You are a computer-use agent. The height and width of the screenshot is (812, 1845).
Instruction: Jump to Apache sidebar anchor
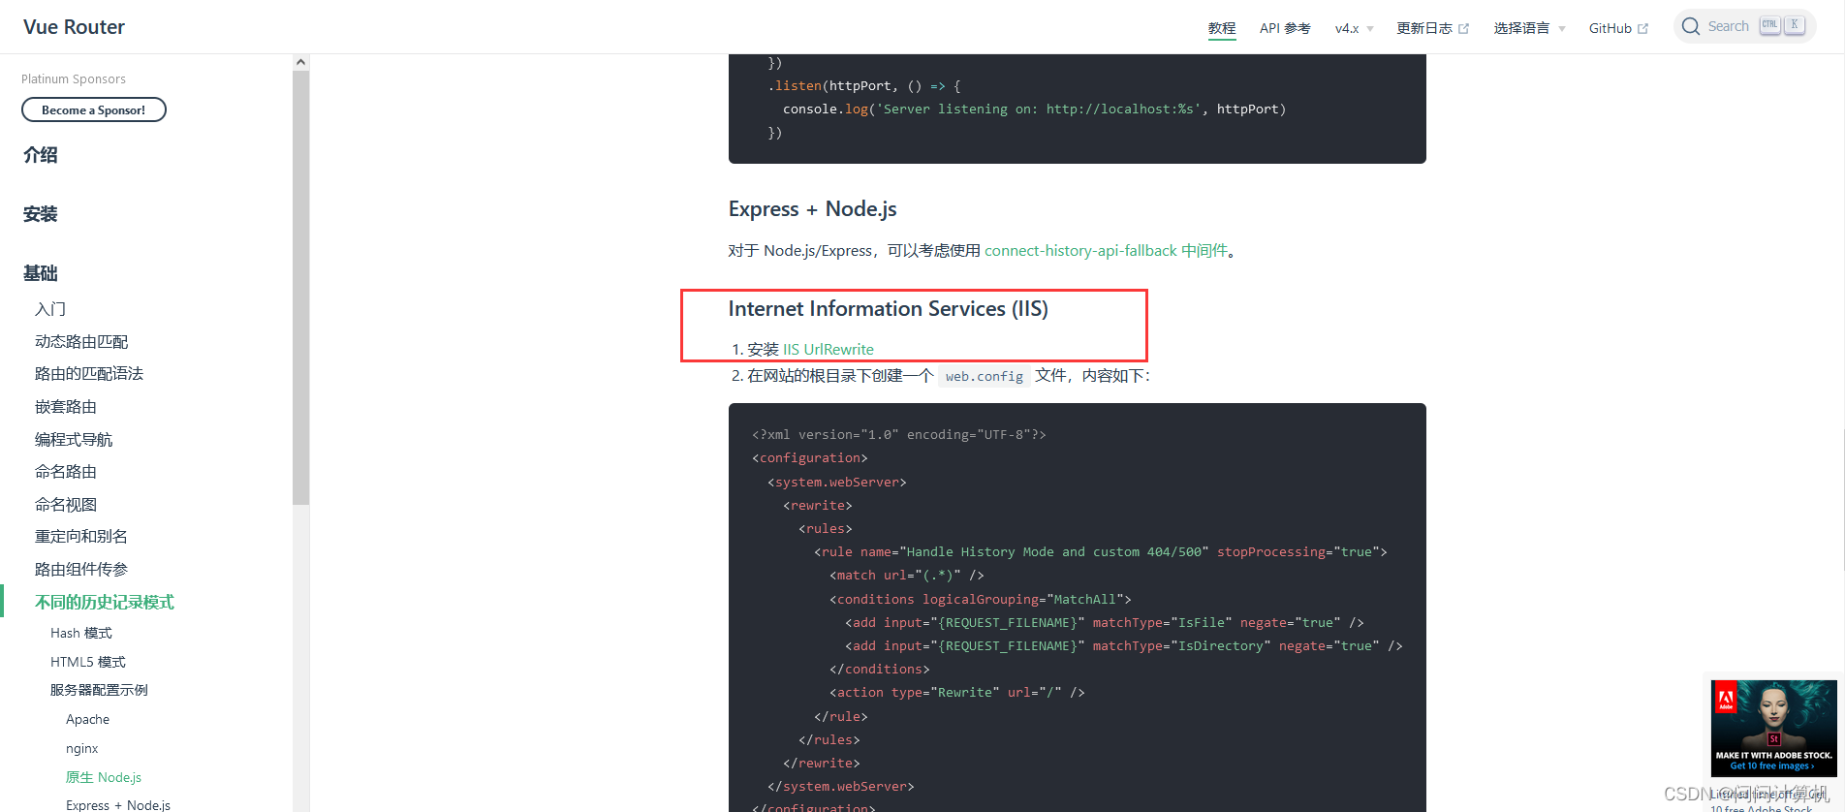(87, 719)
